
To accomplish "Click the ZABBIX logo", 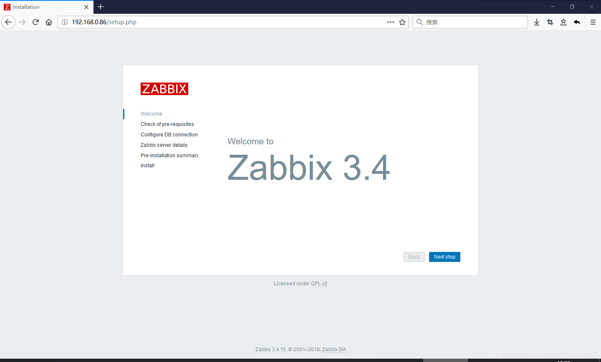I will click(x=164, y=89).
